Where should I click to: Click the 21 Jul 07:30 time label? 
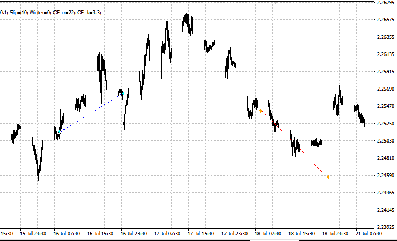[x=369, y=234]
